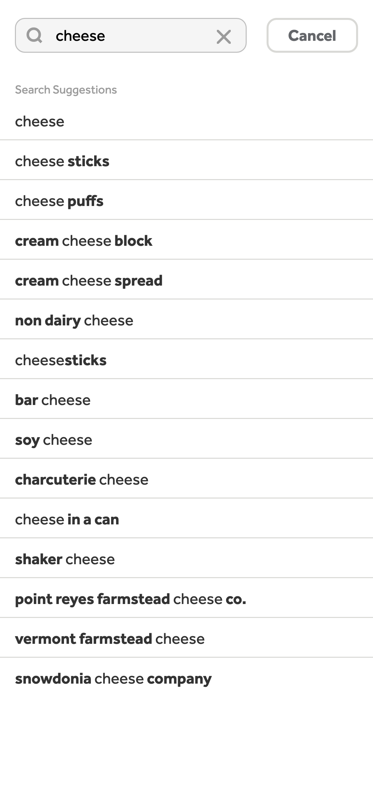373x808 pixels.
Task: Select 'snowdonia cheese company' suggestion
Action: (186, 678)
